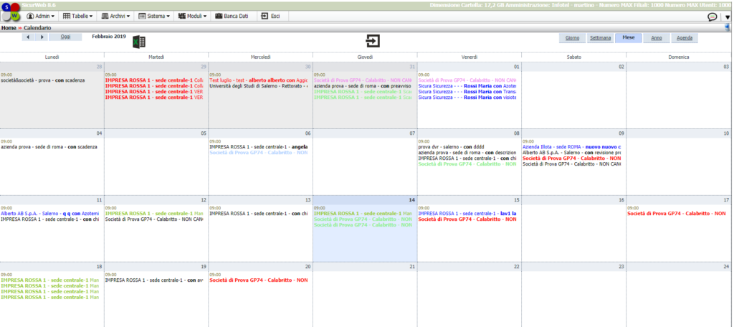Click 'IMPRESA ROSSA 1 - sede centrale-1 - lav1' event
Viewport: 734px width, 327px height.
[x=467, y=213]
